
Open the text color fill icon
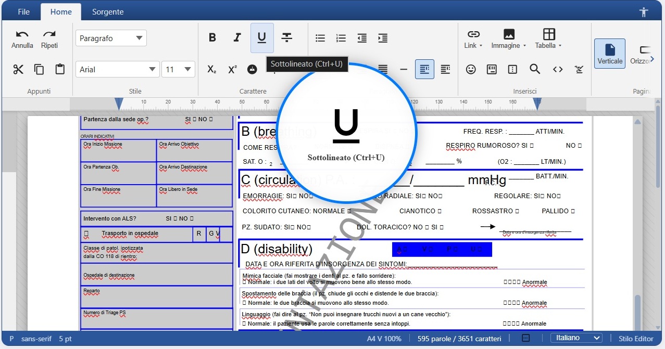252,69
